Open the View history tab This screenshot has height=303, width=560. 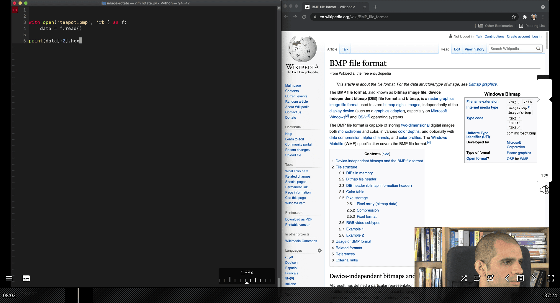pyautogui.click(x=474, y=49)
